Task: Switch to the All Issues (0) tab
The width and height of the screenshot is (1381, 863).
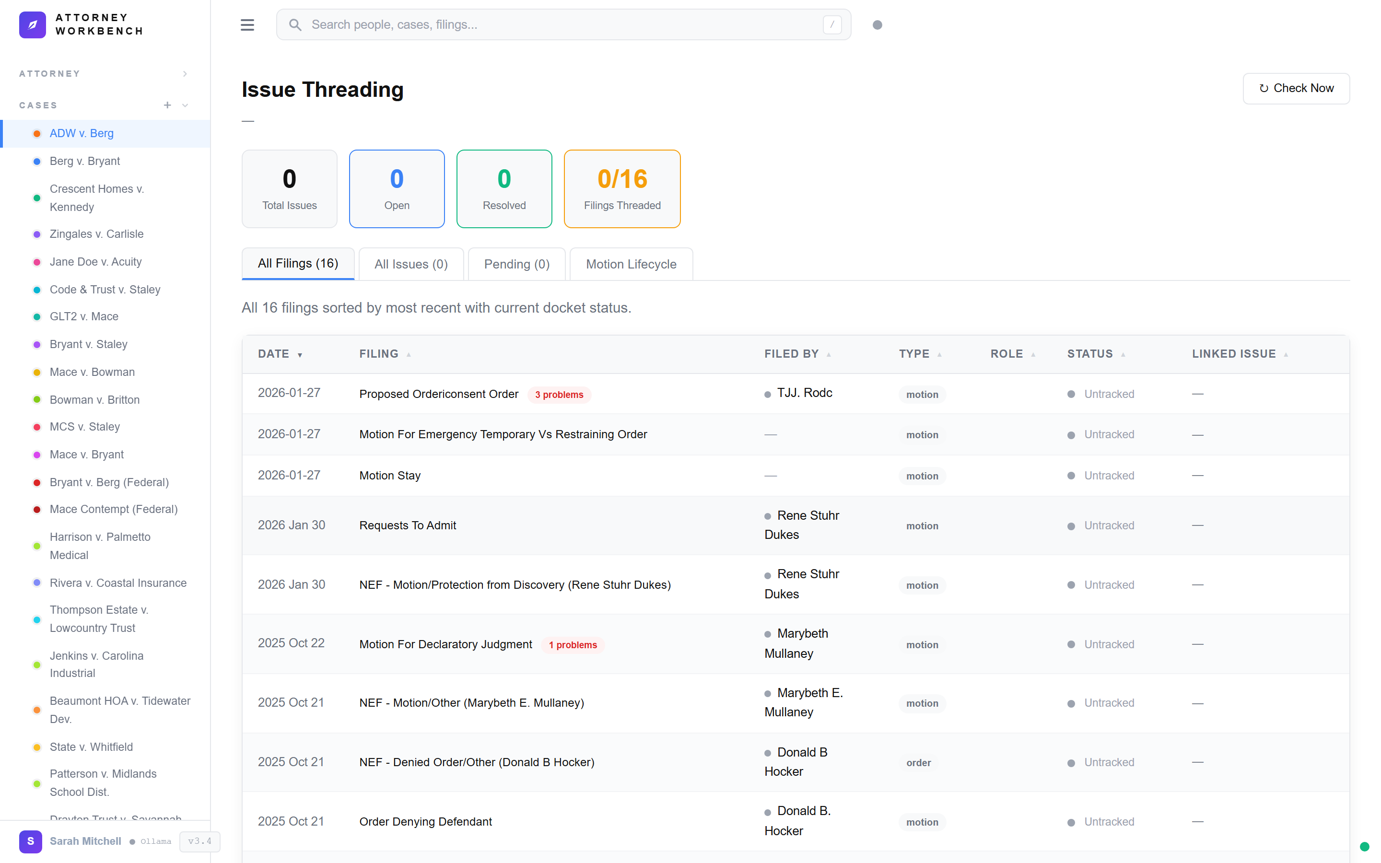Action: [x=411, y=264]
